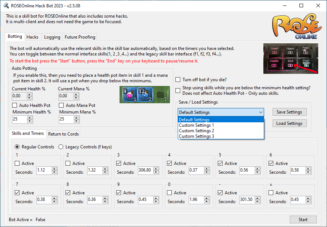Switch to the Logging tab
The image size is (327, 227).
click(x=52, y=37)
